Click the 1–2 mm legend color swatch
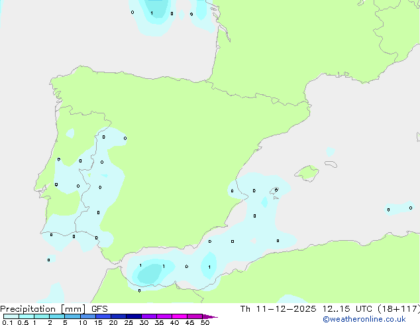Image resolution: width=420 pixels, height=325 pixels. click(x=42, y=316)
